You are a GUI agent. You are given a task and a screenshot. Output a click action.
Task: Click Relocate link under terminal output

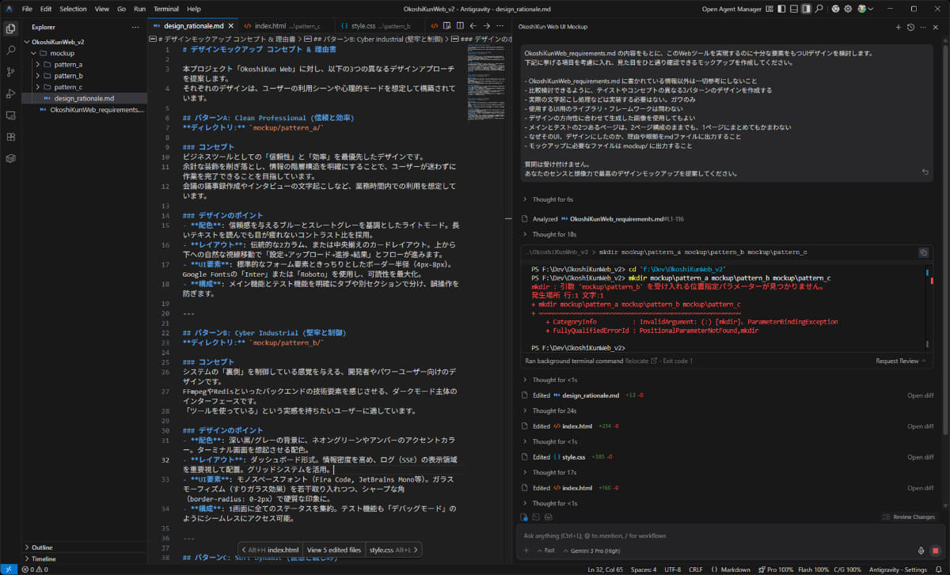tap(641, 361)
